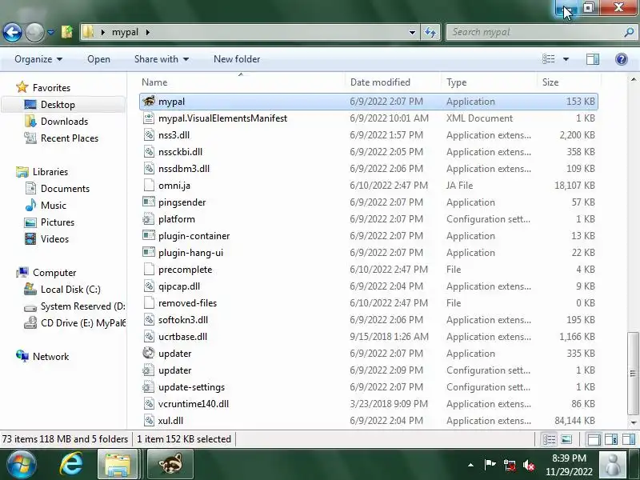Select file name removed-files
Screen dimensions: 640x480
tap(188, 303)
